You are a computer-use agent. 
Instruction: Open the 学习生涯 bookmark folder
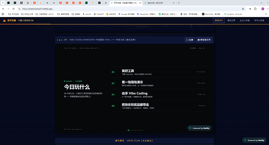click(13, 14)
